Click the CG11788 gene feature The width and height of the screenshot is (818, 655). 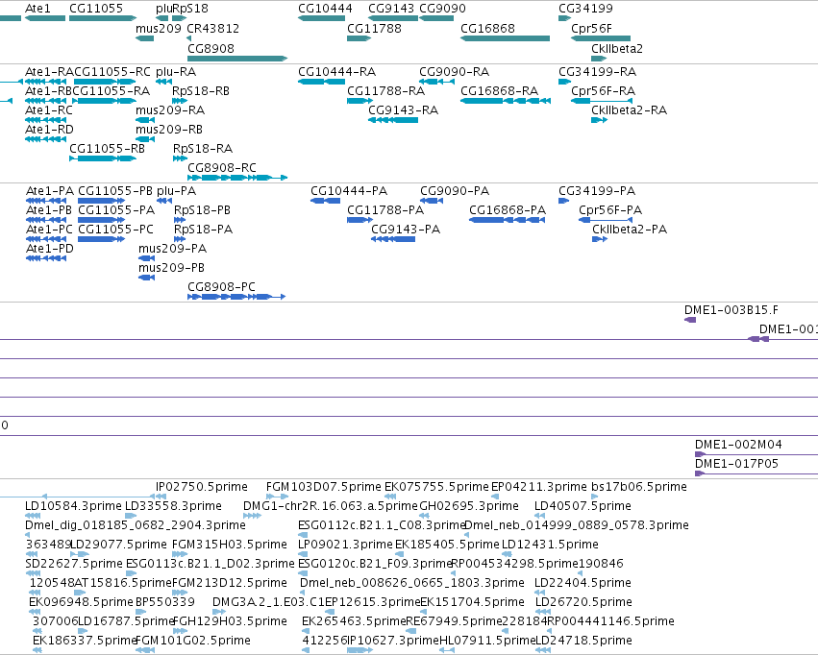click(359, 38)
